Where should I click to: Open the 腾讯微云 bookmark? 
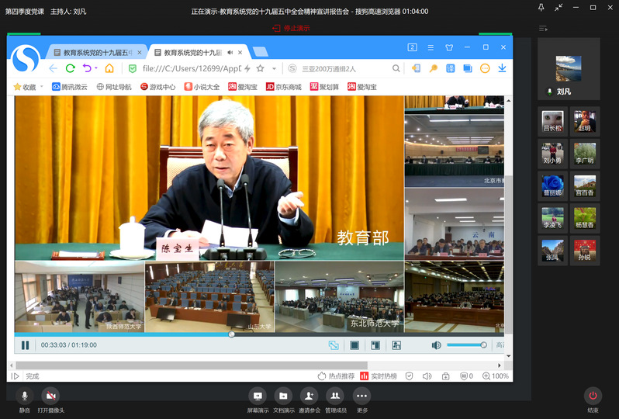pos(68,87)
